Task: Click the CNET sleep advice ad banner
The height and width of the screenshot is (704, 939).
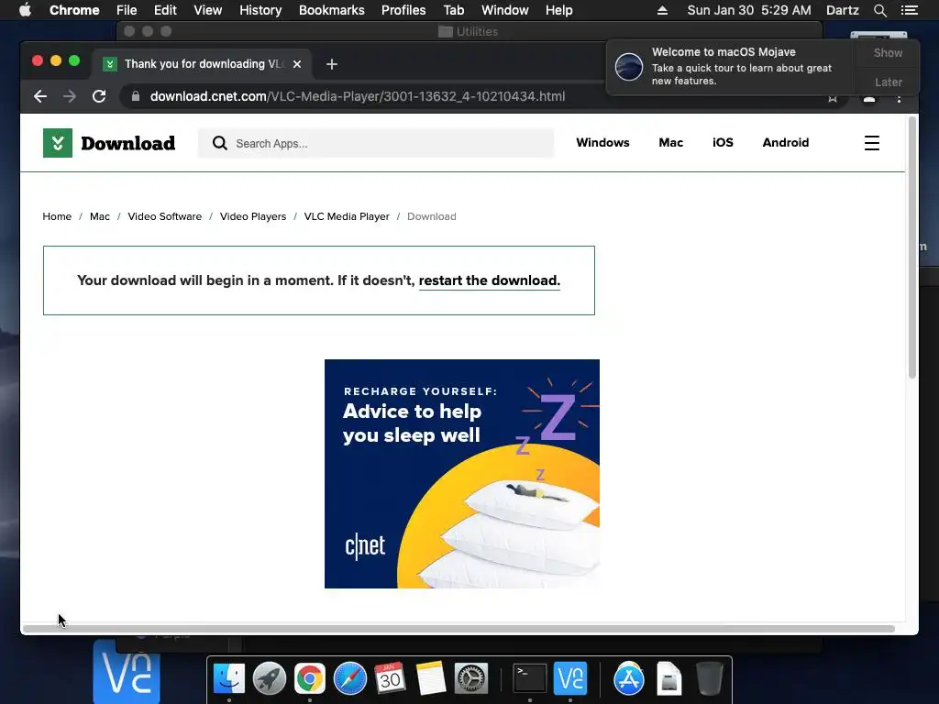Action: tap(462, 474)
